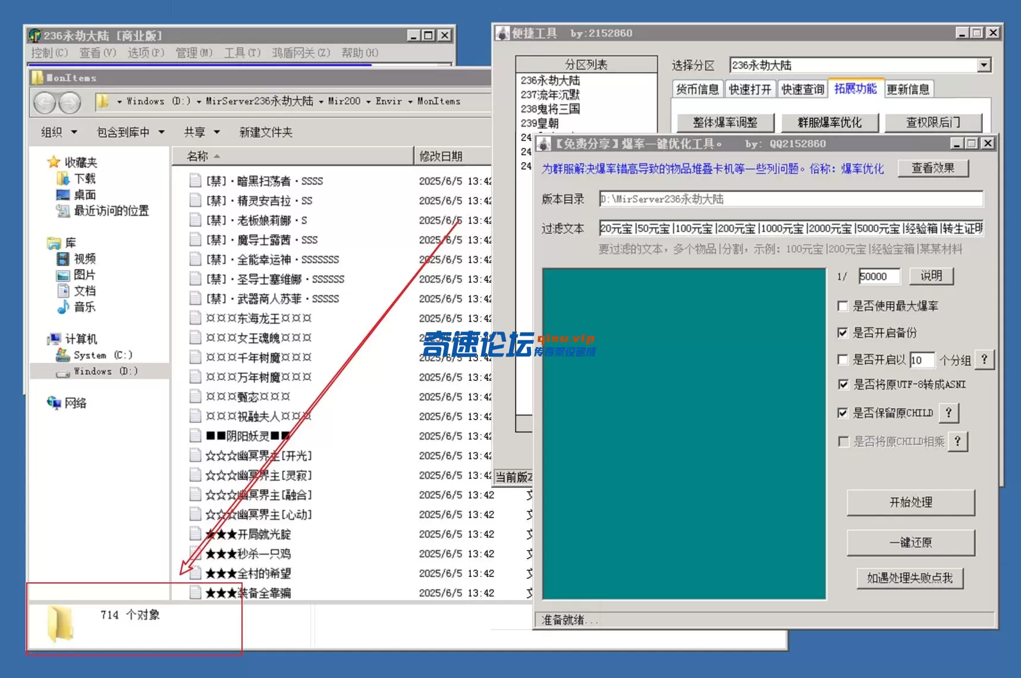Click the 过滤文本 input field
The height and width of the screenshot is (678, 1021).
[x=791, y=228]
